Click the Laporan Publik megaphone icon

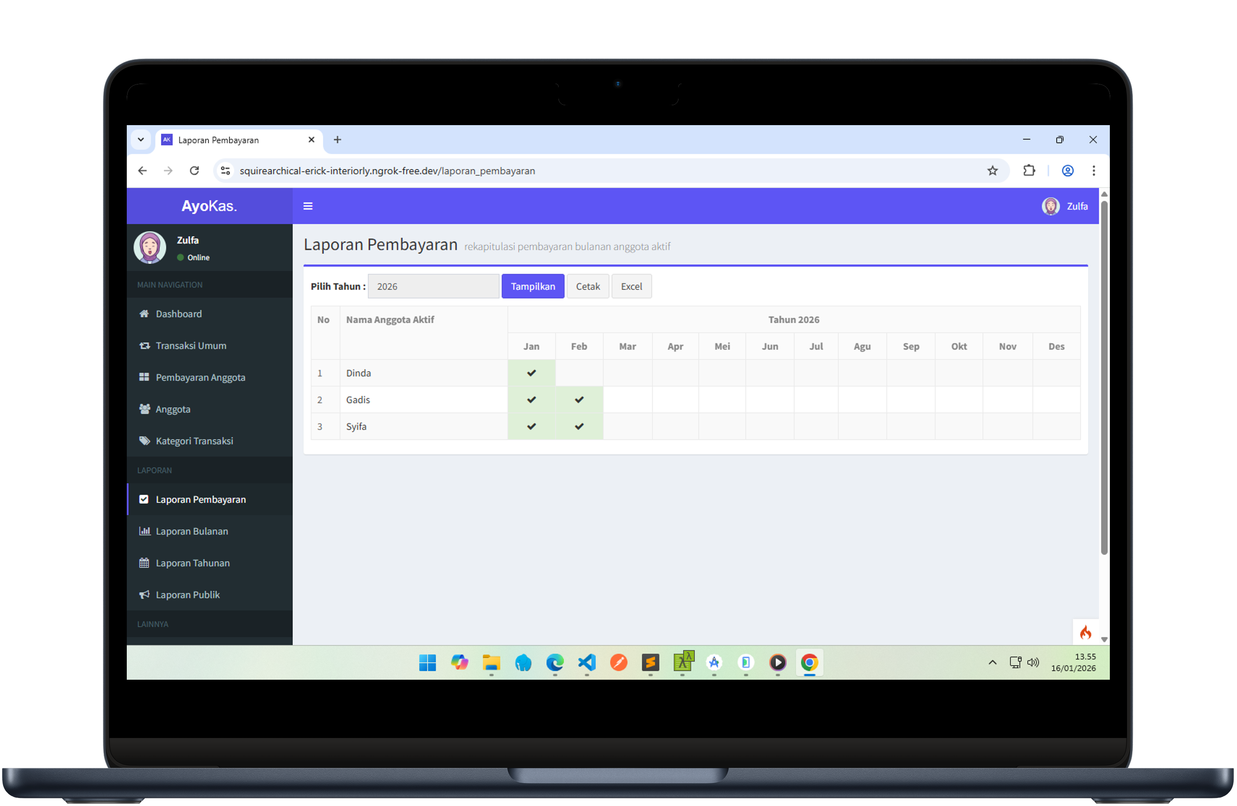point(144,594)
